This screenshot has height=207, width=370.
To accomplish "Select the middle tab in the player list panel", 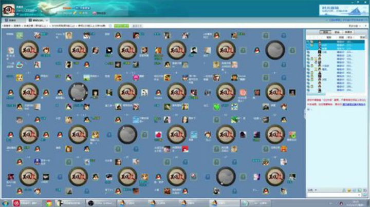I will 337,32.
